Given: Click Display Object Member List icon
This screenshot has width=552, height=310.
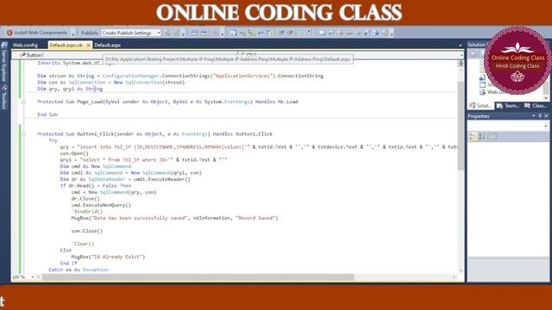Looking at the screenshot, I should coord(234,33).
